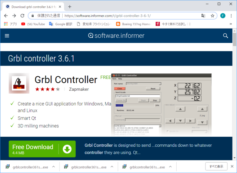Click the Grbl controller 3.6.1 heading

tap(41, 59)
